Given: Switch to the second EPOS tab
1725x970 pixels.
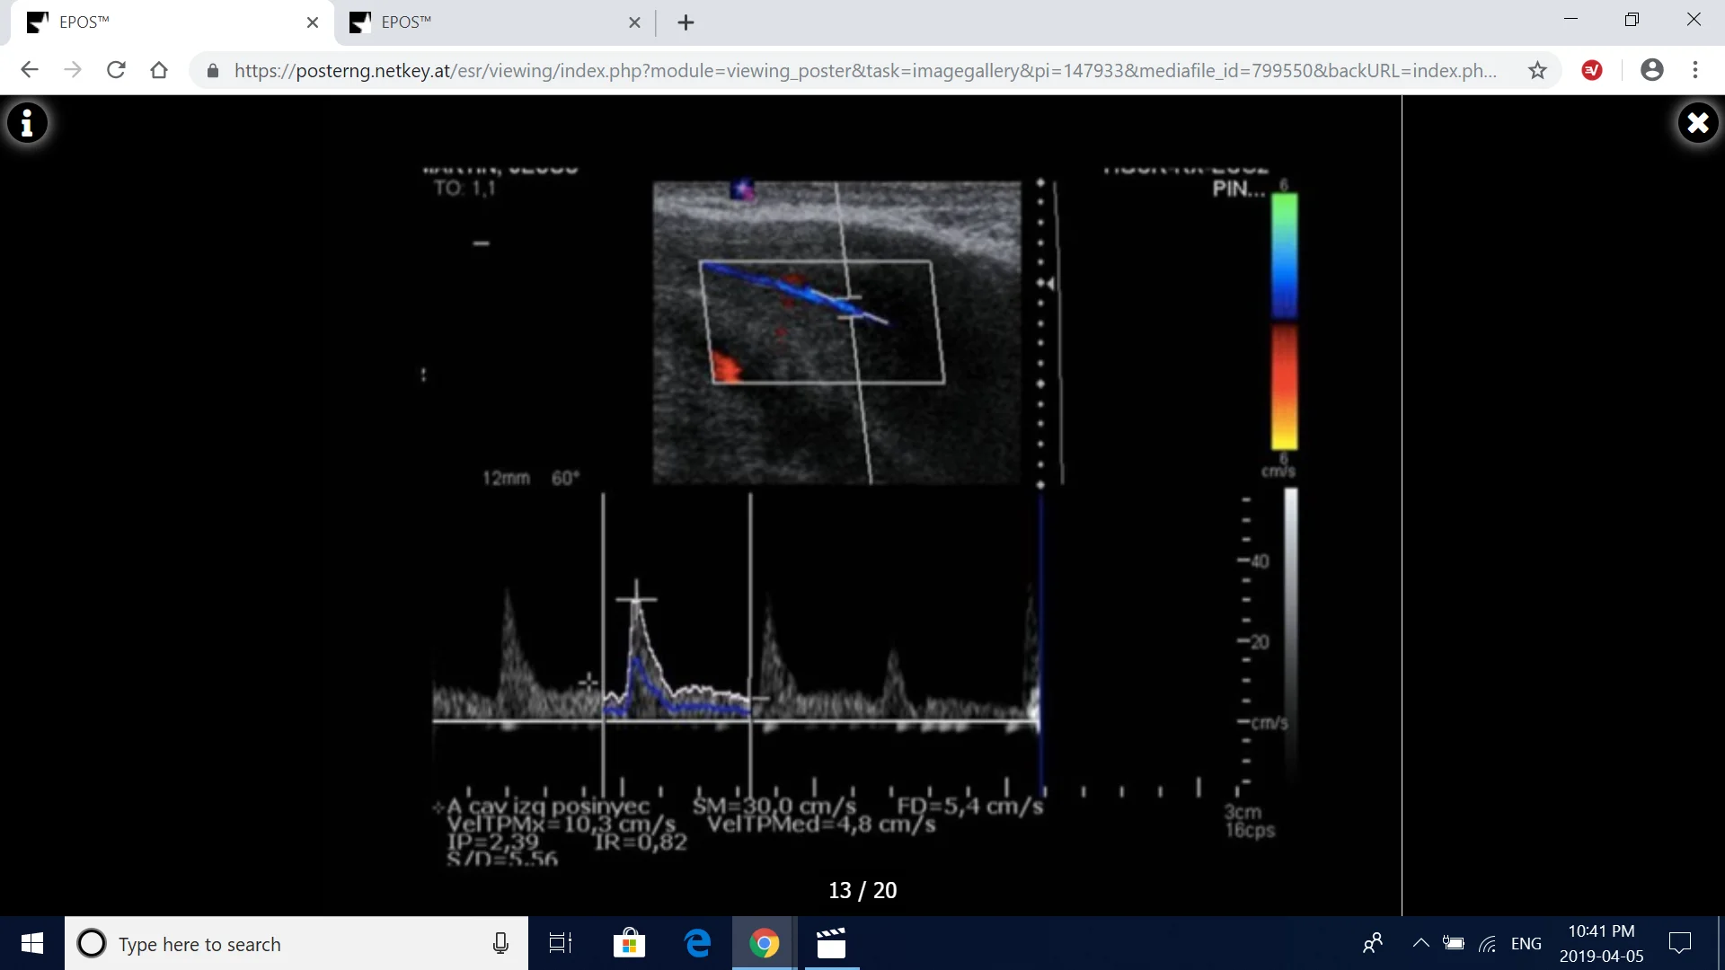Looking at the screenshot, I should [x=492, y=22].
